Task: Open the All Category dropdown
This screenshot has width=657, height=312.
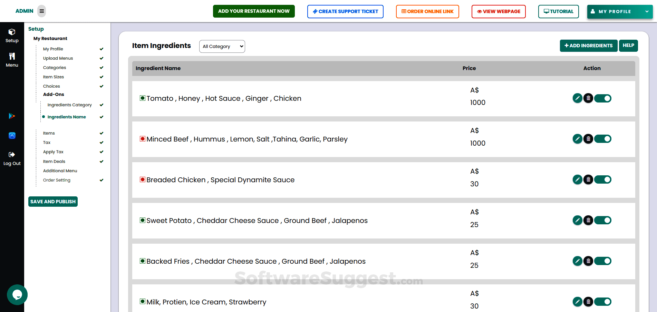Action: point(222,46)
